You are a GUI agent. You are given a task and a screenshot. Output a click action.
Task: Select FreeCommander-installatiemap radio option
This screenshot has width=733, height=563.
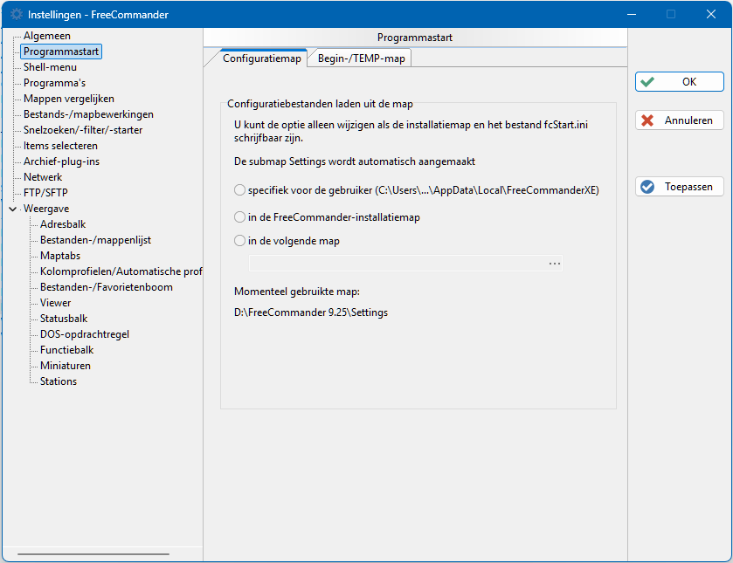click(x=239, y=217)
